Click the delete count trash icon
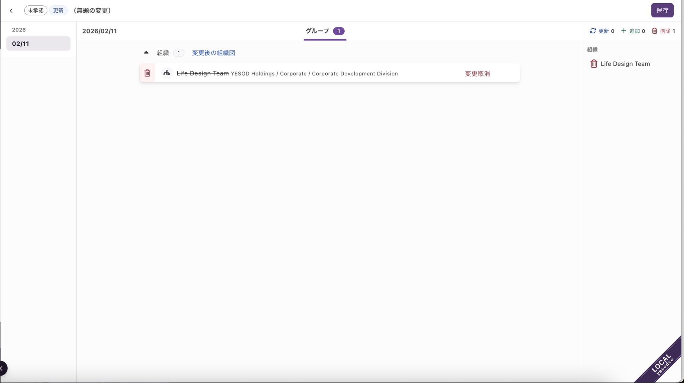This screenshot has height=383, width=684. [655, 31]
